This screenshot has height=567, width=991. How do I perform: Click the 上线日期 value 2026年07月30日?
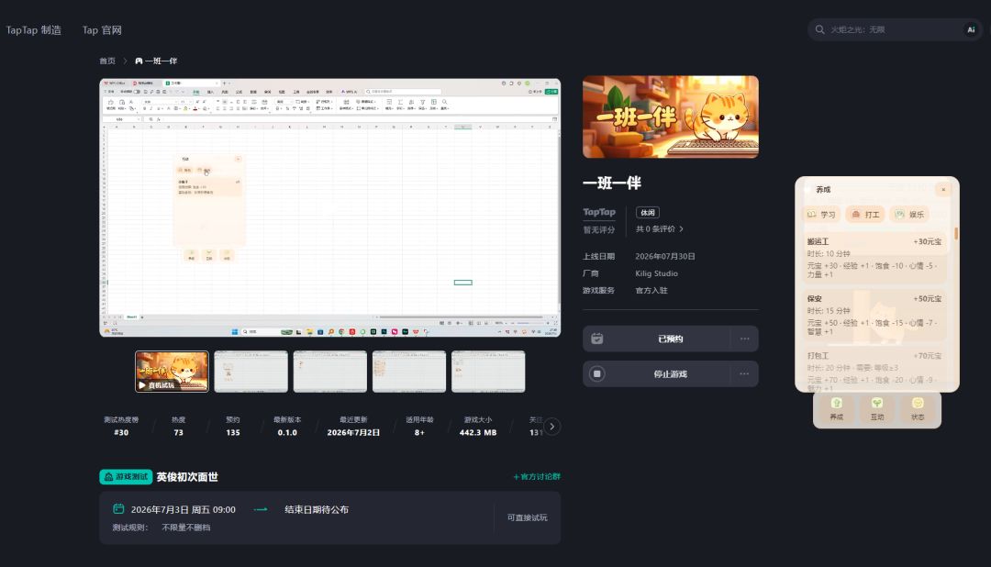tap(665, 256)
